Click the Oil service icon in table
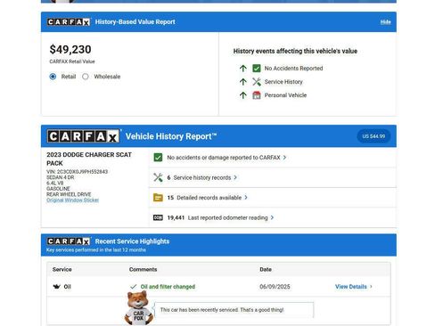Image resolution: width=435 pixels, height=326 pixels. [x=56, y=287]
